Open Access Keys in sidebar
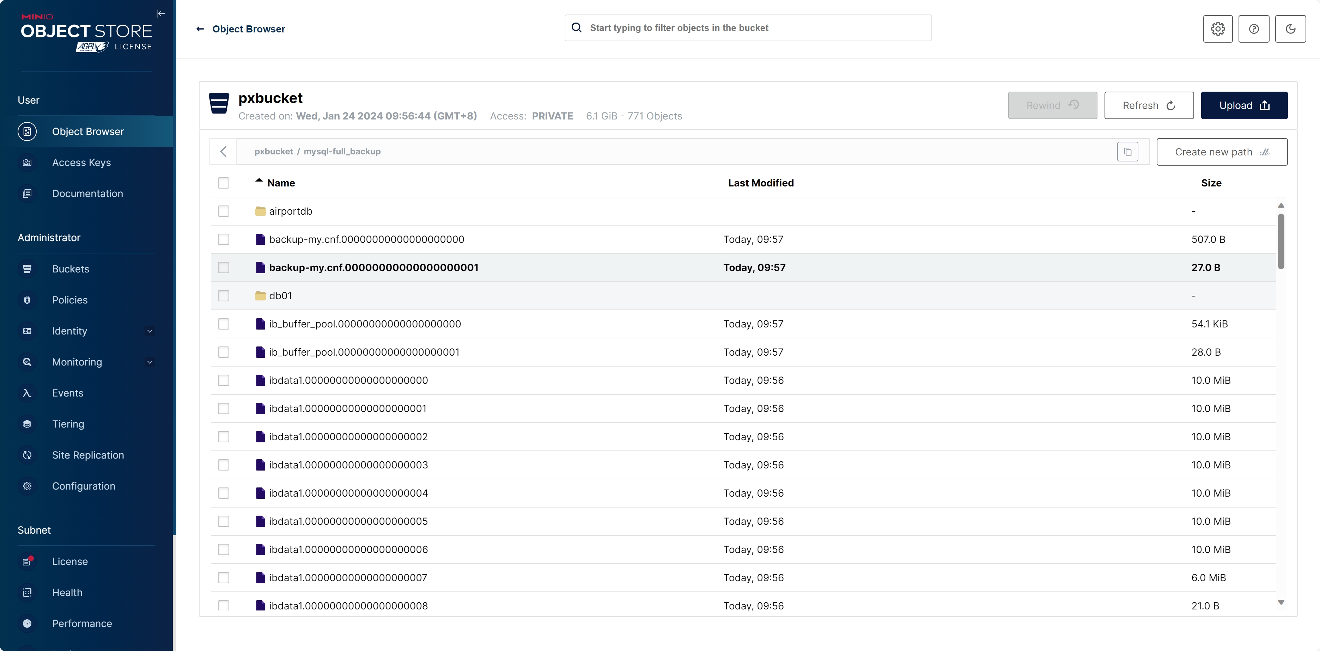Image resolution: width=1320 pixels, height=651 pixels. [81, 162]
